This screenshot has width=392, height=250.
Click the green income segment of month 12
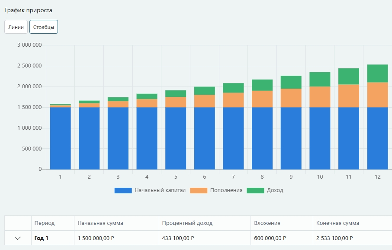tap(377, 74)
